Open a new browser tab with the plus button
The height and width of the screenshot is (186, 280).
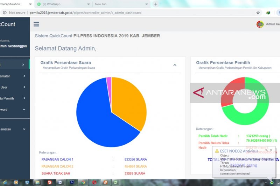[156, 4]
